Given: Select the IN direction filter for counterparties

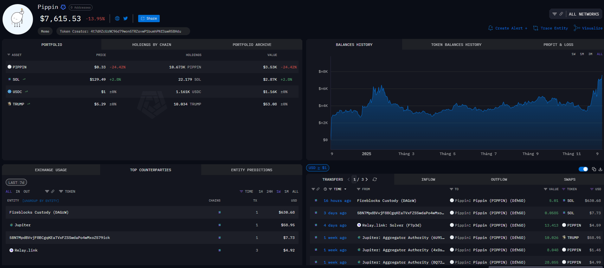Looking at the screenshot, I should (18, 192).
